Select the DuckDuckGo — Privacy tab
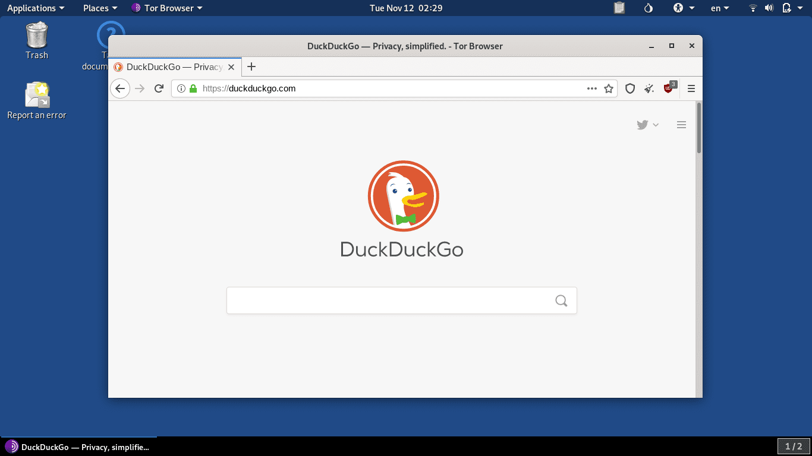Image resolution: width=812 pixels, height=456 pixels. [175, 67]
